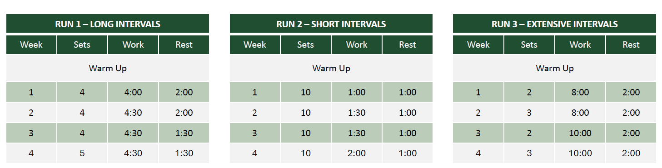Viewport: 662px width, 168px height.
Task: Click the 1:00 rest cell in Run 2 week 4
Action: coord(408,153)
